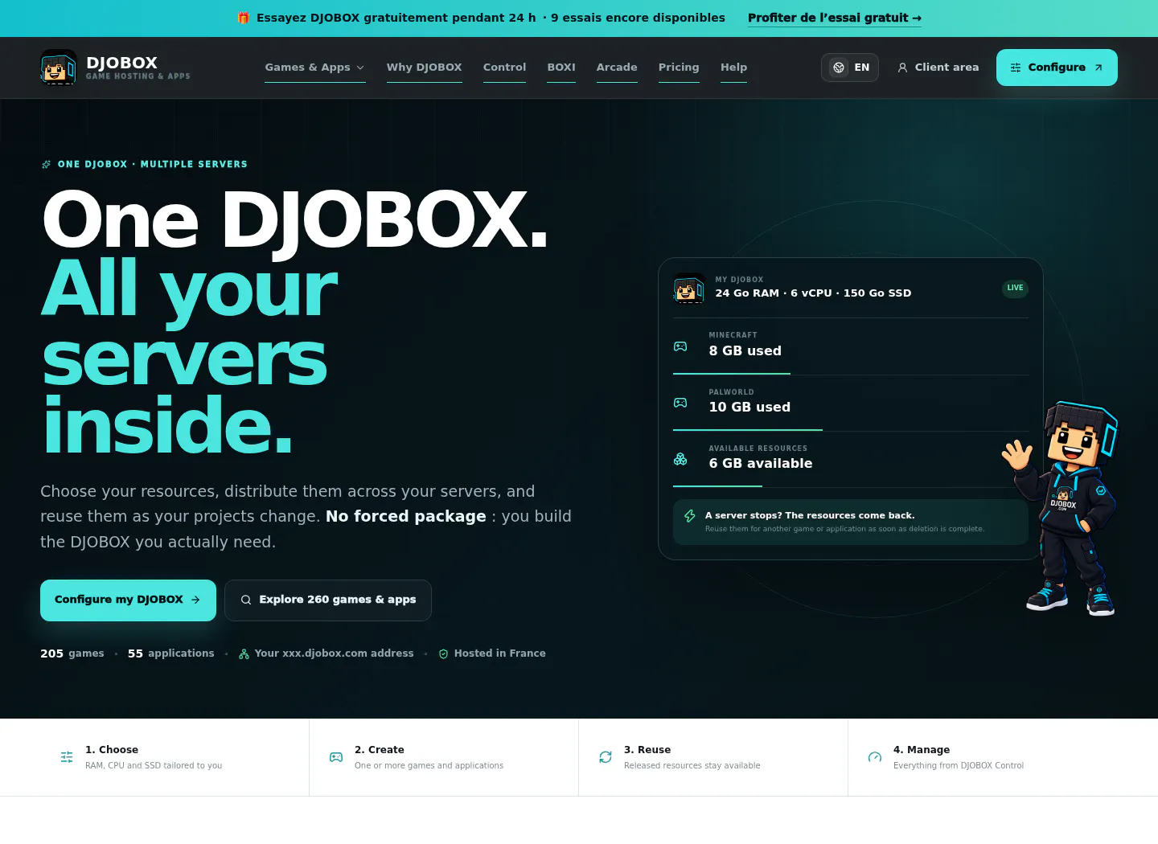Go to the Control page
The width and height of the screenshot is (1158, 844).
pyautogui.click(x=505, y=68)
